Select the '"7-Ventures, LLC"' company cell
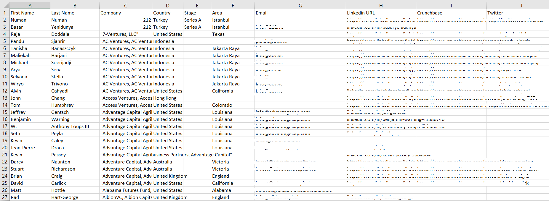The width and height of the screenshot is (549, 201). click(x=126, y=34)
